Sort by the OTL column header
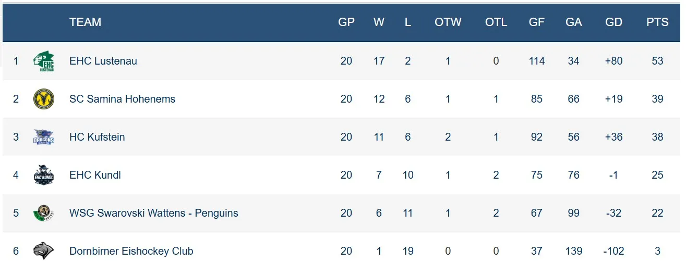Image resolution: width=686 pixels, height=275 pixels. 496,22
